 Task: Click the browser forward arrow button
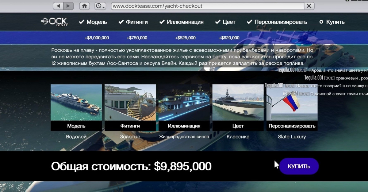tap(68, 6)
